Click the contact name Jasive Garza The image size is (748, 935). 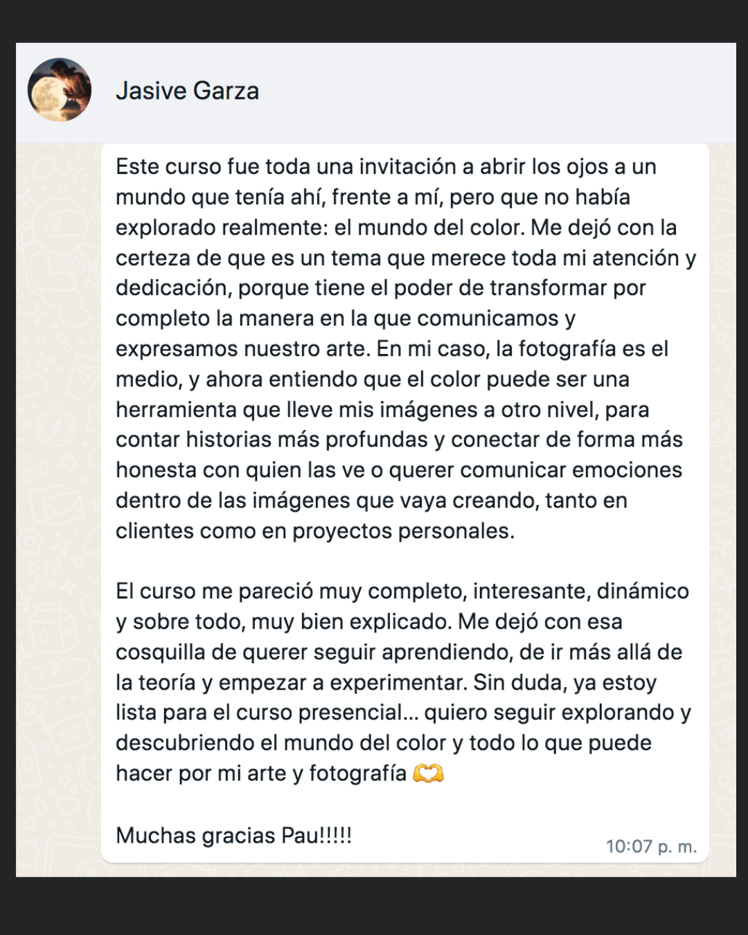187,91
